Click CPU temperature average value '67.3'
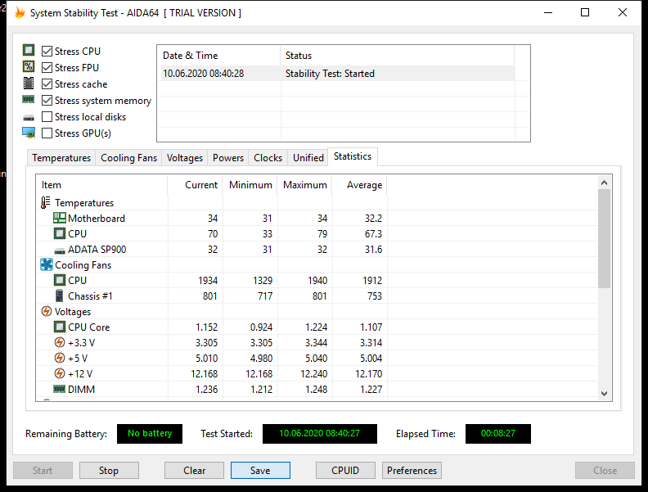The image size is (648, 492). (x=373, y=234)
